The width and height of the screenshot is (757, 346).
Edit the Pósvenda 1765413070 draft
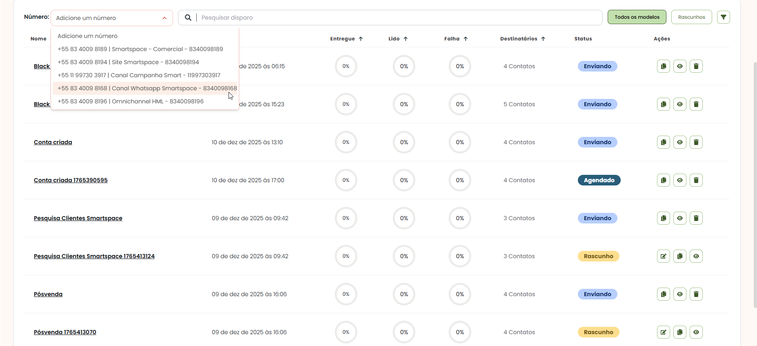tap(663, 332)
